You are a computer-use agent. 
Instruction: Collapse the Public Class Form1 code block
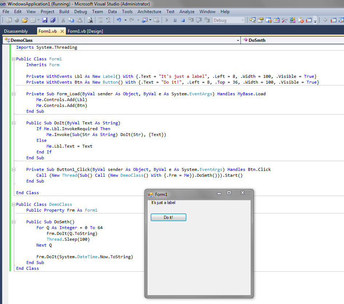pyautogui.click(x=13, y=59)
